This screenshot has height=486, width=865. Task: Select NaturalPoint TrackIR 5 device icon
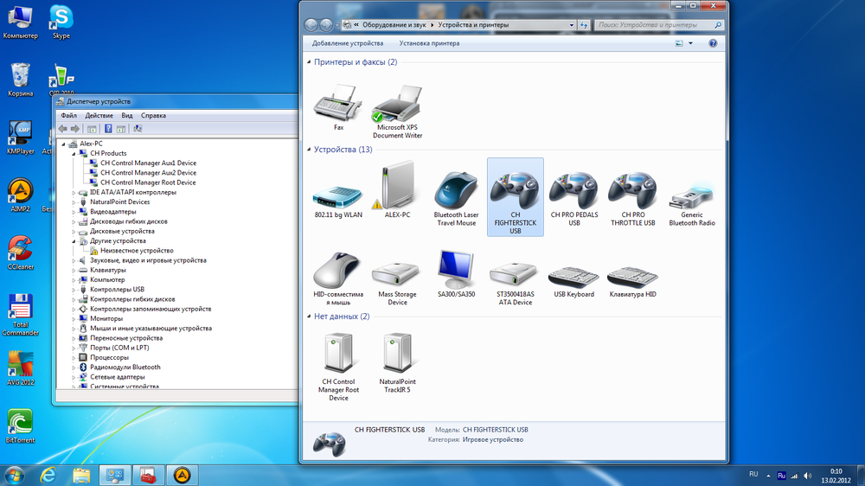tap(397, 362)
